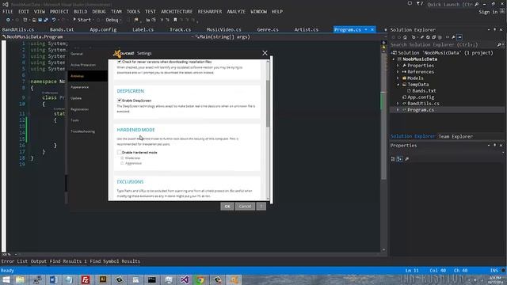Switch to Team Explorer tab
507x285 pixels.
(456, 136)
